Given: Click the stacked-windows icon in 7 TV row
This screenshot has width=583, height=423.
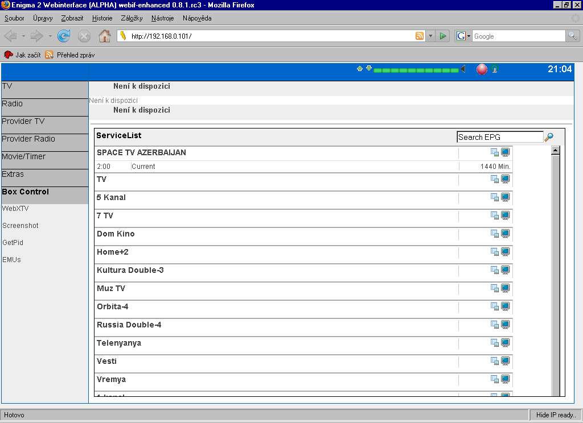Looking at the screenshot, I should click(x=495, y=215).
